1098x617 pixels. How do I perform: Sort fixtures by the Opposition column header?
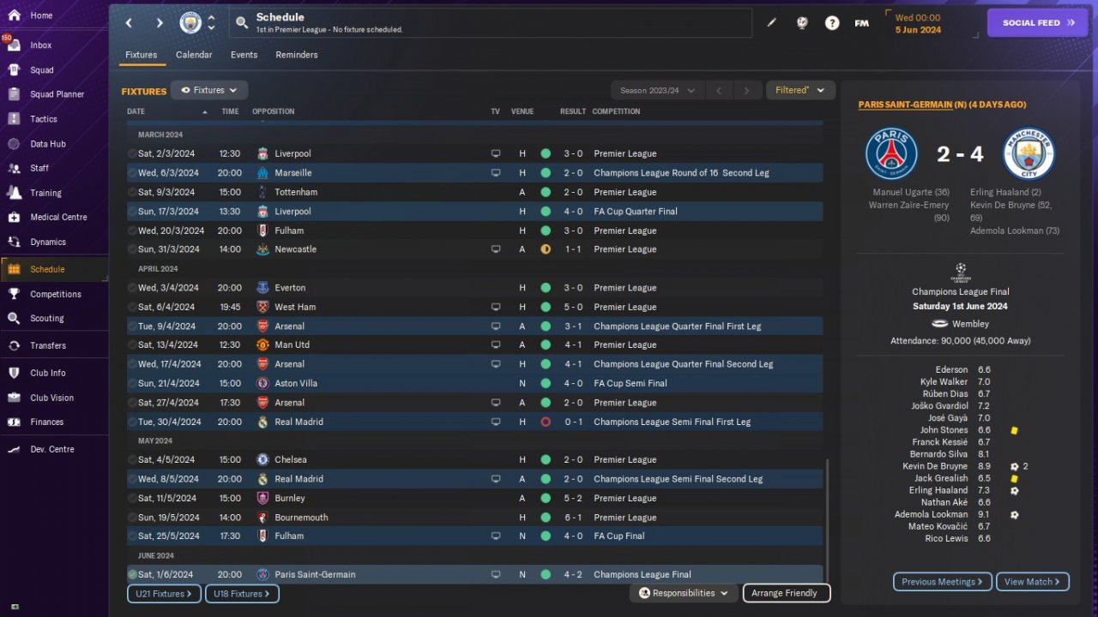coord(274,111)
